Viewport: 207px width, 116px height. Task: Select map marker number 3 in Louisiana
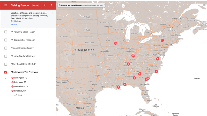click(x=119, y=87)
